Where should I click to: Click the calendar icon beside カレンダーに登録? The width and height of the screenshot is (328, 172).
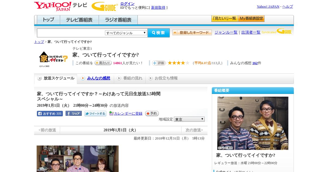(111, 113)
